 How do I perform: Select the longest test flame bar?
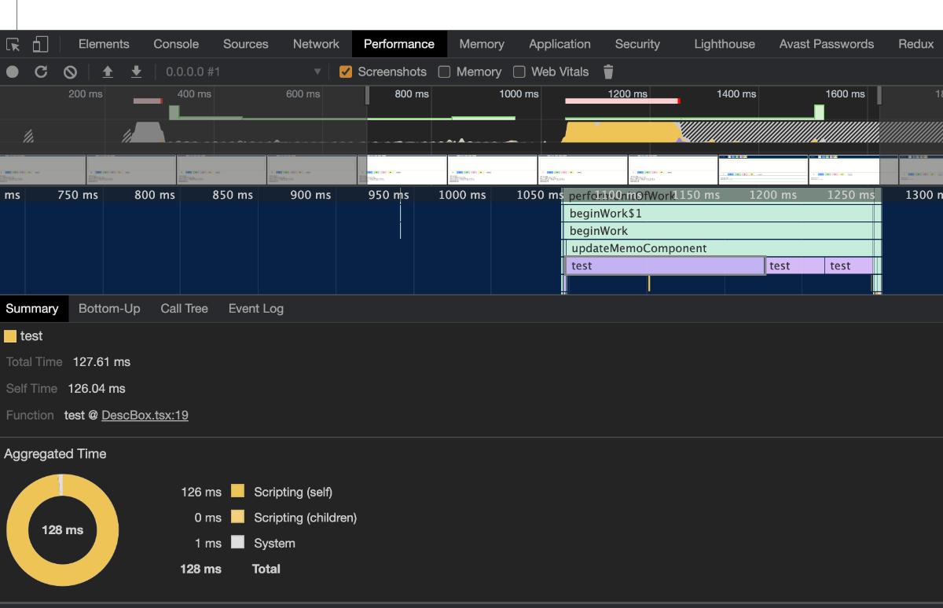[665, 266]
